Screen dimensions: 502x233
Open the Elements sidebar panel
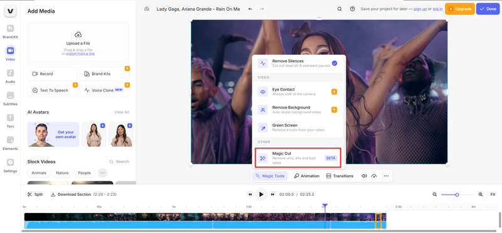point(10,143)
